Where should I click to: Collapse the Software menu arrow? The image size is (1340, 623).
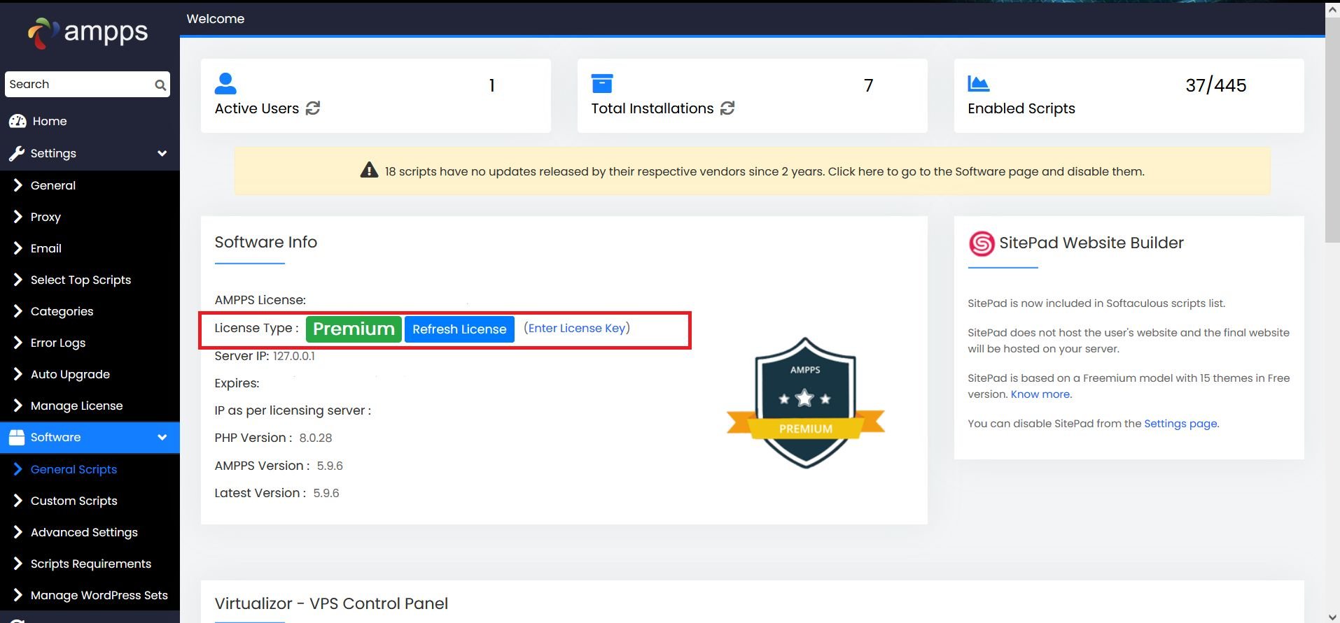pyautogui.click(x=162, y=438)
